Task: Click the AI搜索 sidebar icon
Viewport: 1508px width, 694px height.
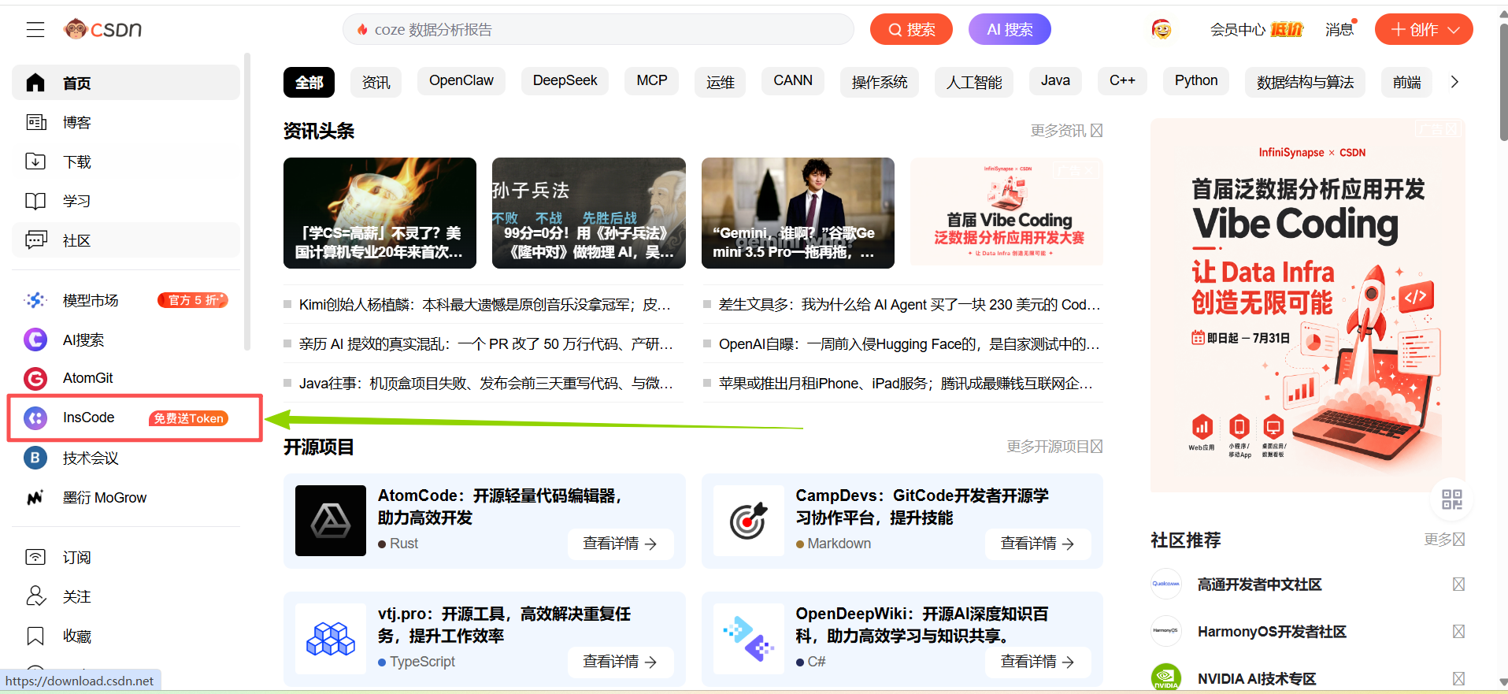Action: click(x=35, y=340)
